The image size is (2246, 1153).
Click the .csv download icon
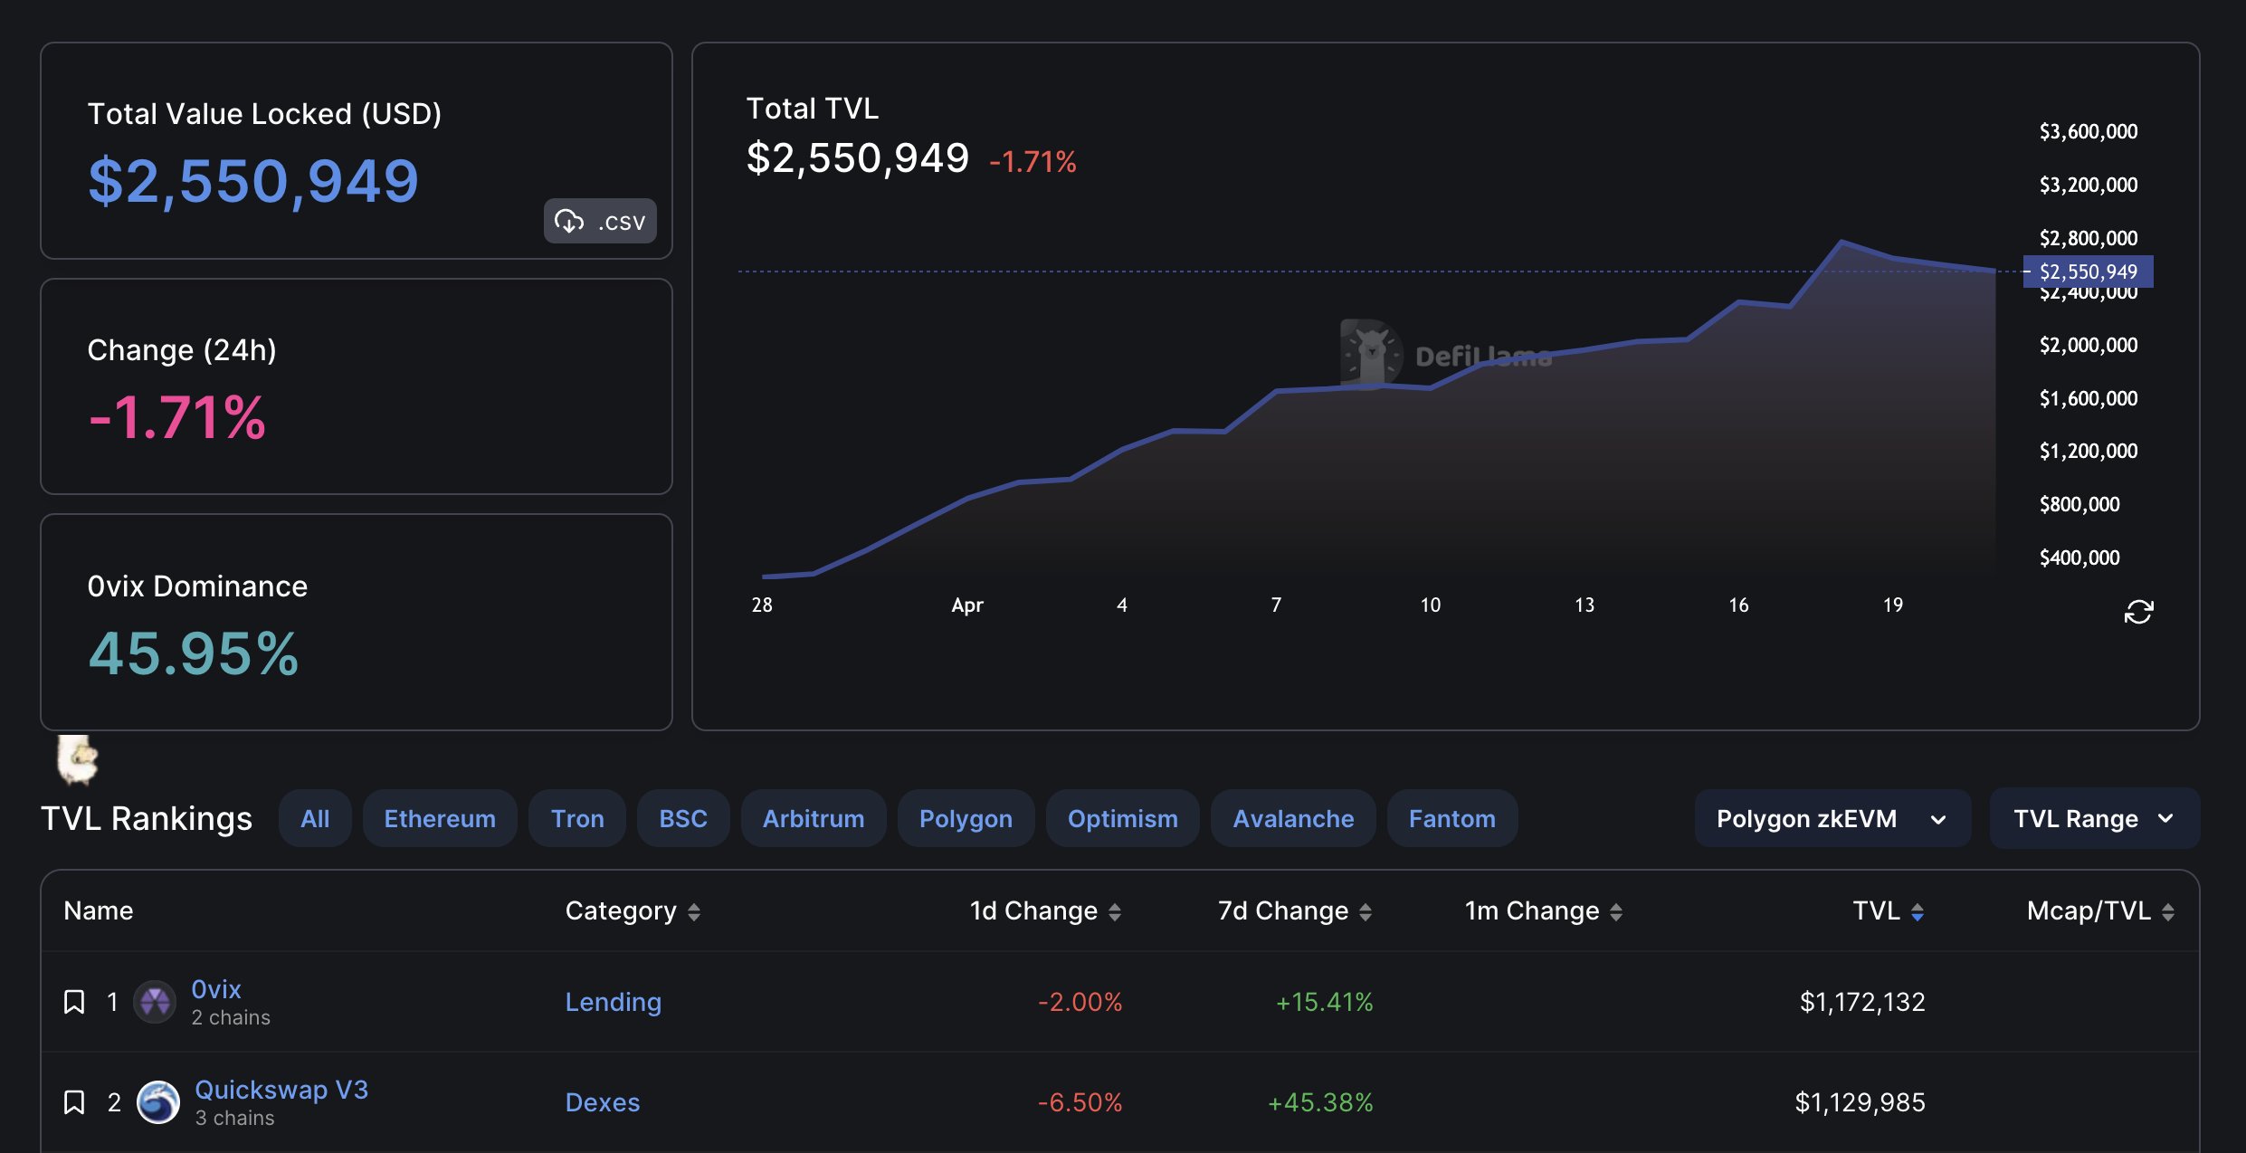(x=570, y=220)
